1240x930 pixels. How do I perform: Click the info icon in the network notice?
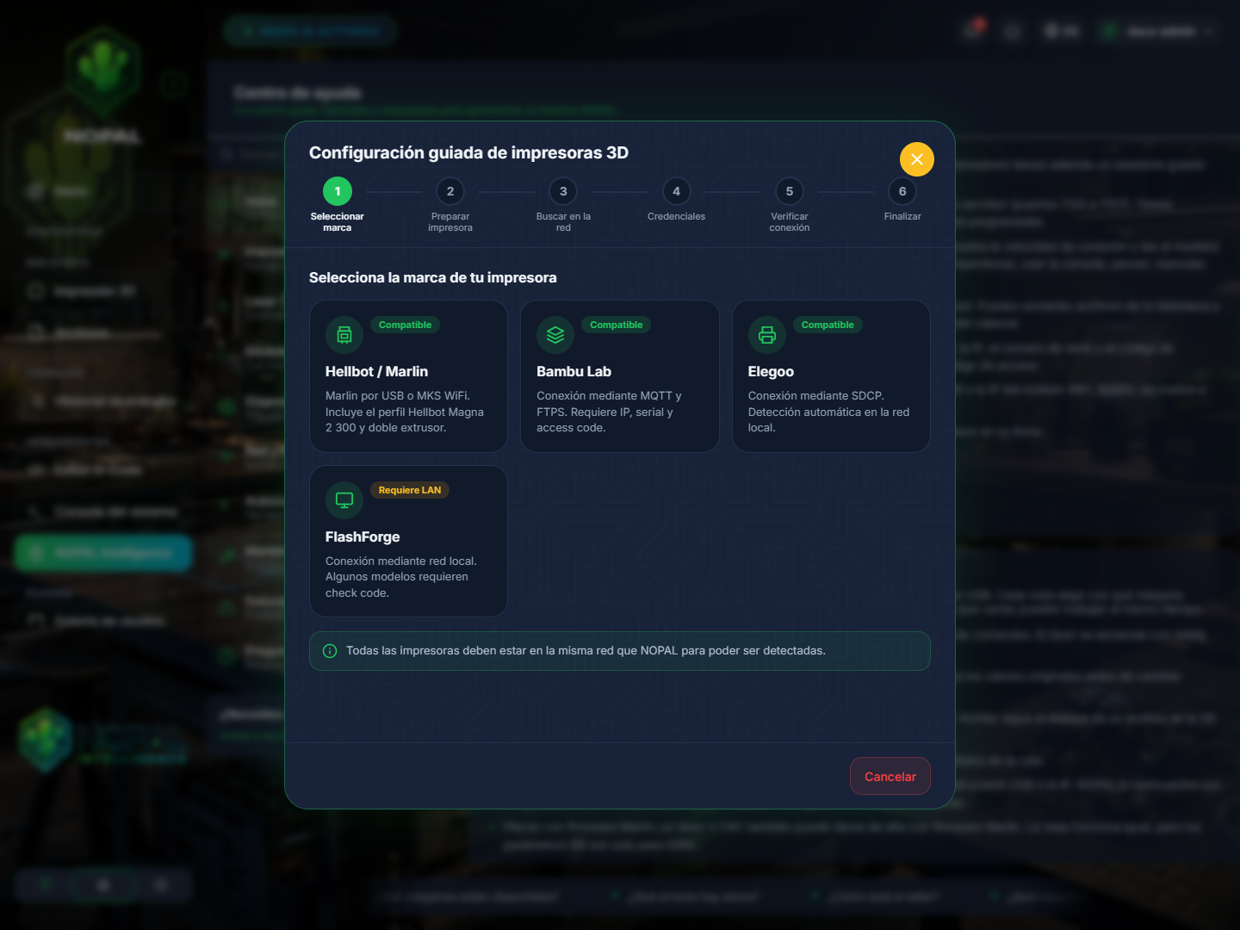(x=330, y=651)
